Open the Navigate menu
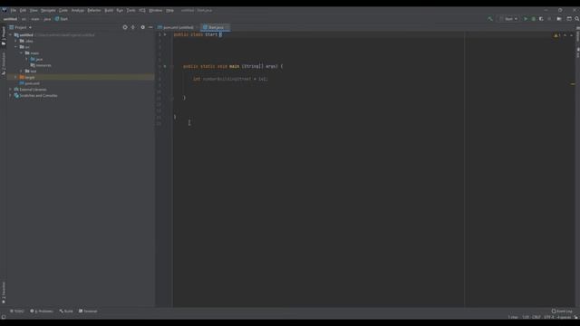Screen dimensions: 580x326 [48, 10]
